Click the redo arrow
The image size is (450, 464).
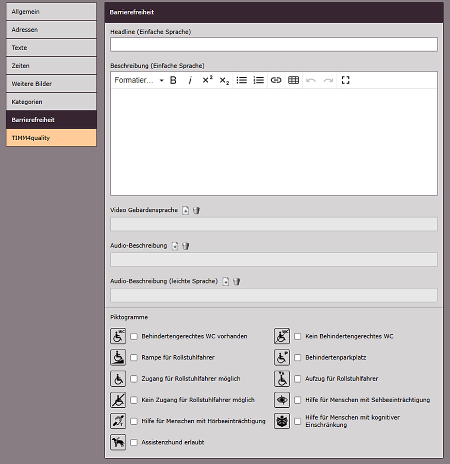pos(328,80)
